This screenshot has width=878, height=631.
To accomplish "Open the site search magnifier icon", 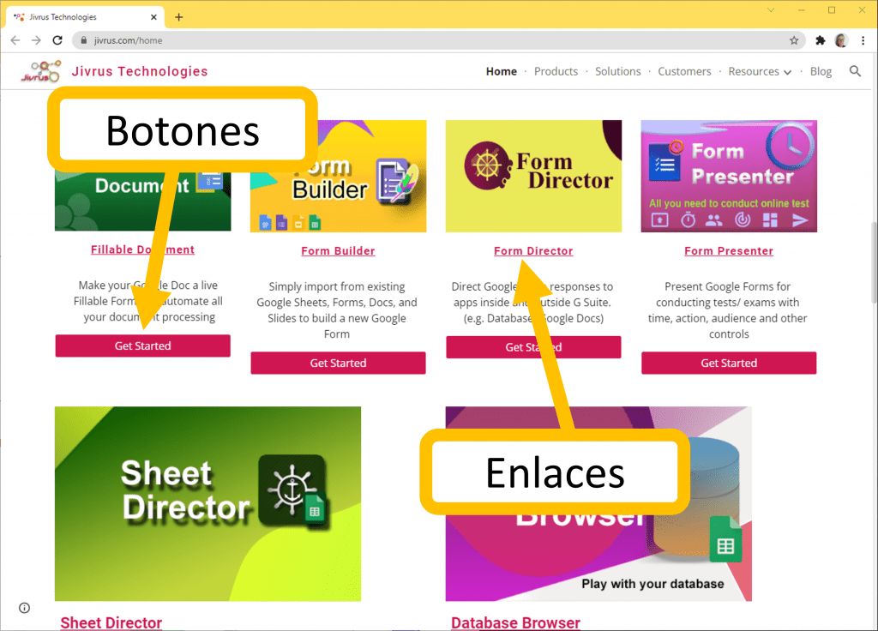I will [x=855, y=71].
